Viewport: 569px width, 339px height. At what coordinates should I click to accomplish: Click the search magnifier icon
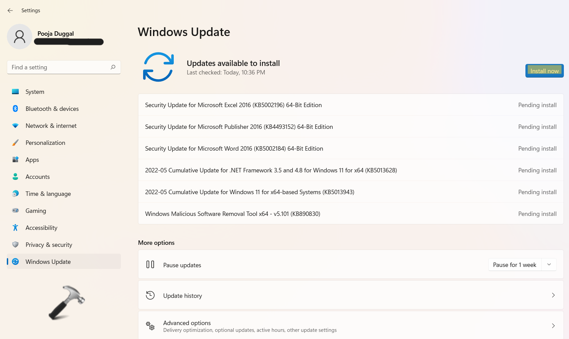113,67
